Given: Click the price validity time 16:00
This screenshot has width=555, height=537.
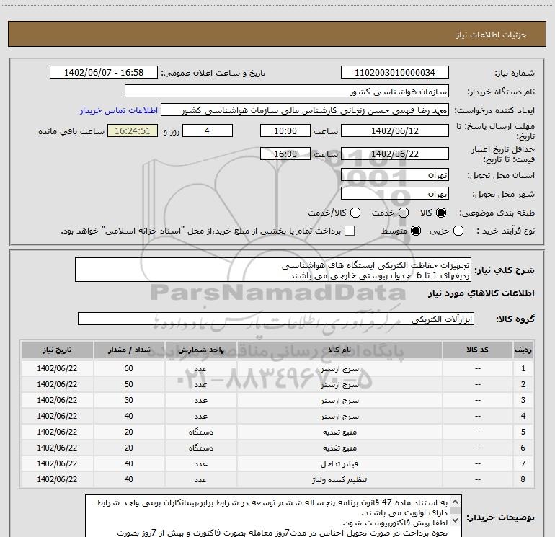Looking at the screenshot, I should [x=285, y=154].
